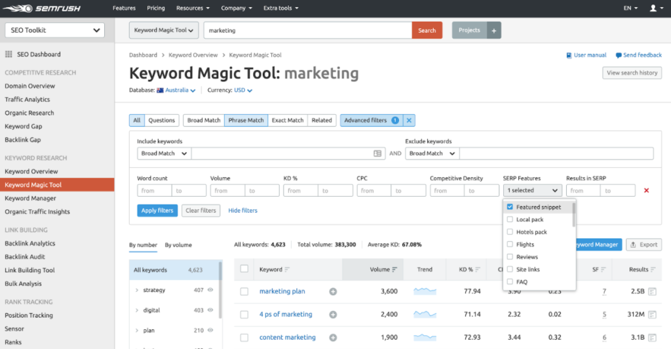The width and height of the screenshot is (671, 349).
Task: Click View search history button
Action: 632,73
